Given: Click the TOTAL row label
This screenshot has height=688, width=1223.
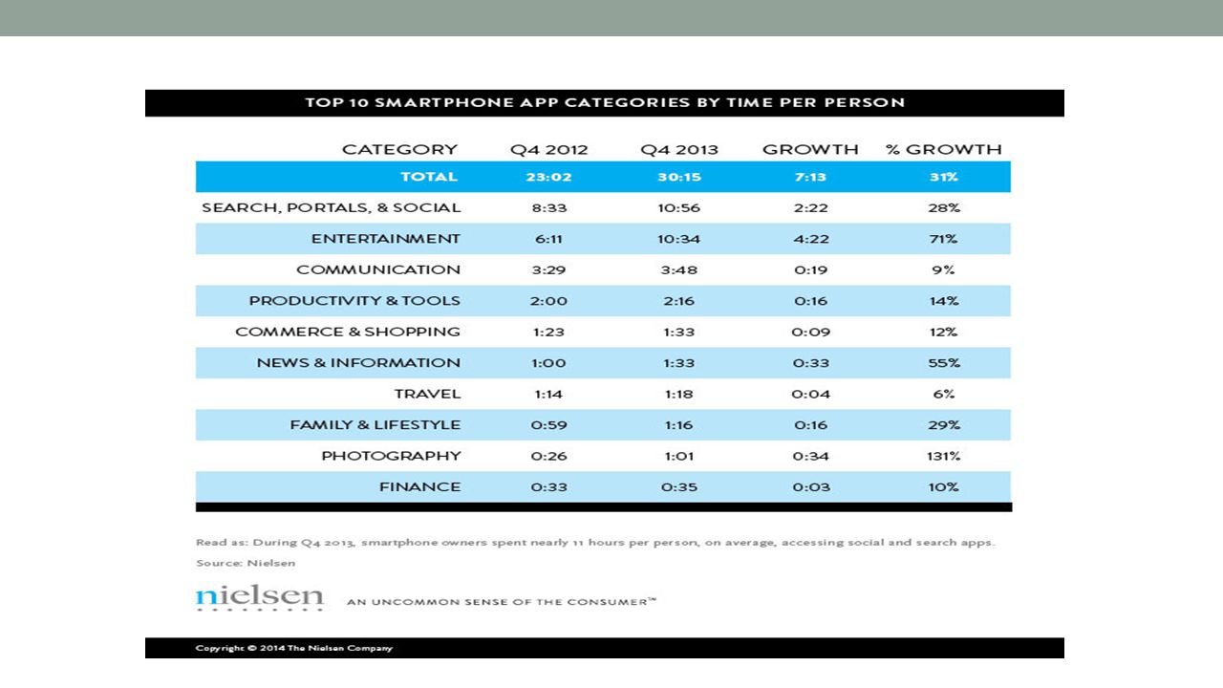Looking at the screenshot, I should click(x=429, y=177).
